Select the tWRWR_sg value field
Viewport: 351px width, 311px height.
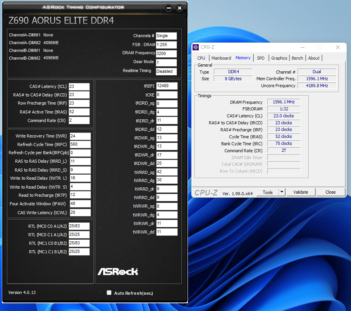[x=167, y=206]
